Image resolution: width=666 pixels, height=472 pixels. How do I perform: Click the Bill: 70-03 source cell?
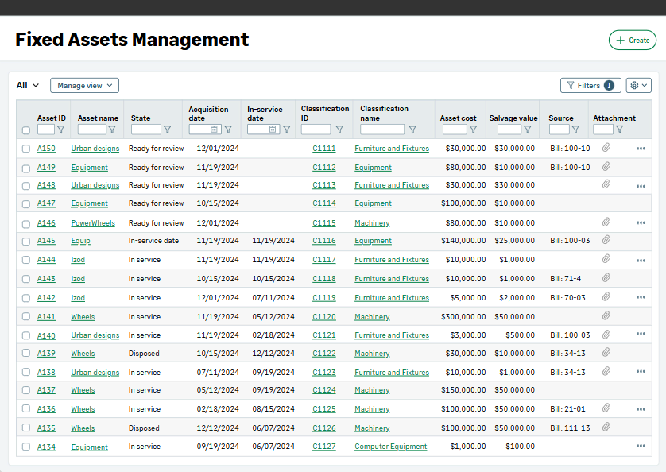pos(568,298)
